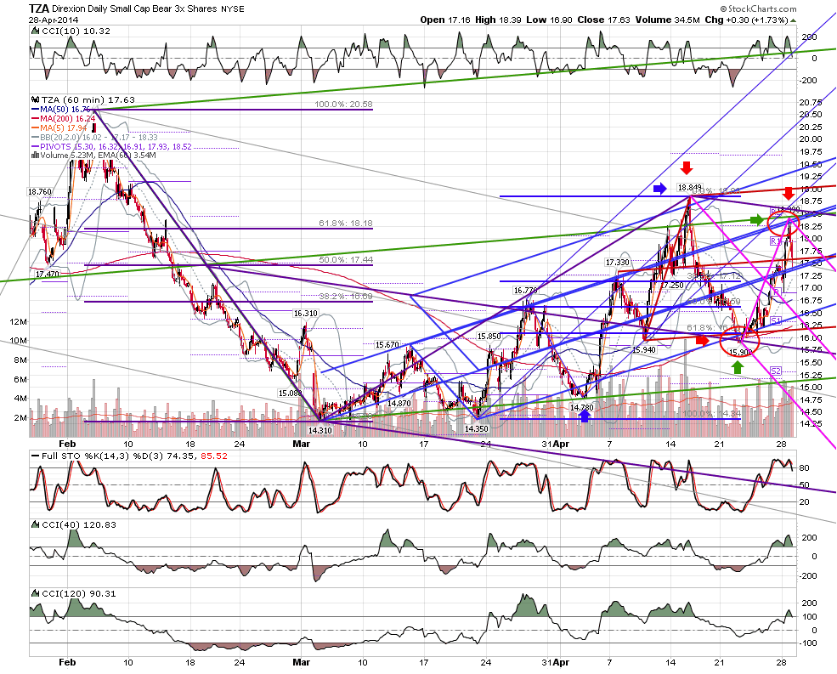Screen dimensions: 837x674
Task: Select the PIVOTS legend entry
Action: (x=111, y=146)
